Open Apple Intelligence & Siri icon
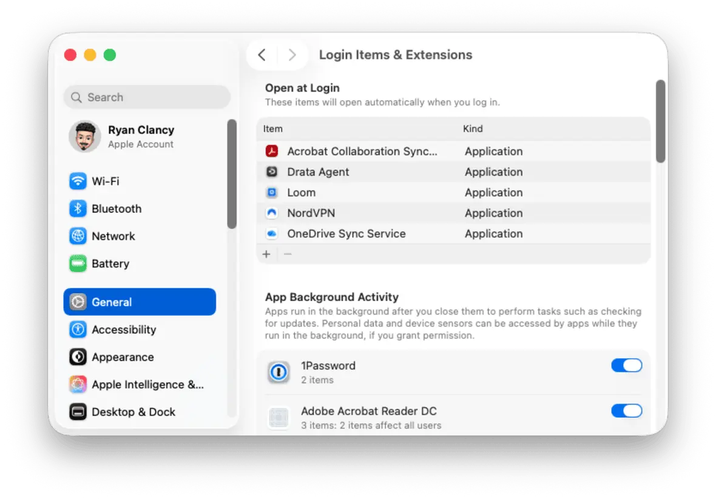Image resolution: width=716 pixels, height=499 pixels. click(78, 384)
